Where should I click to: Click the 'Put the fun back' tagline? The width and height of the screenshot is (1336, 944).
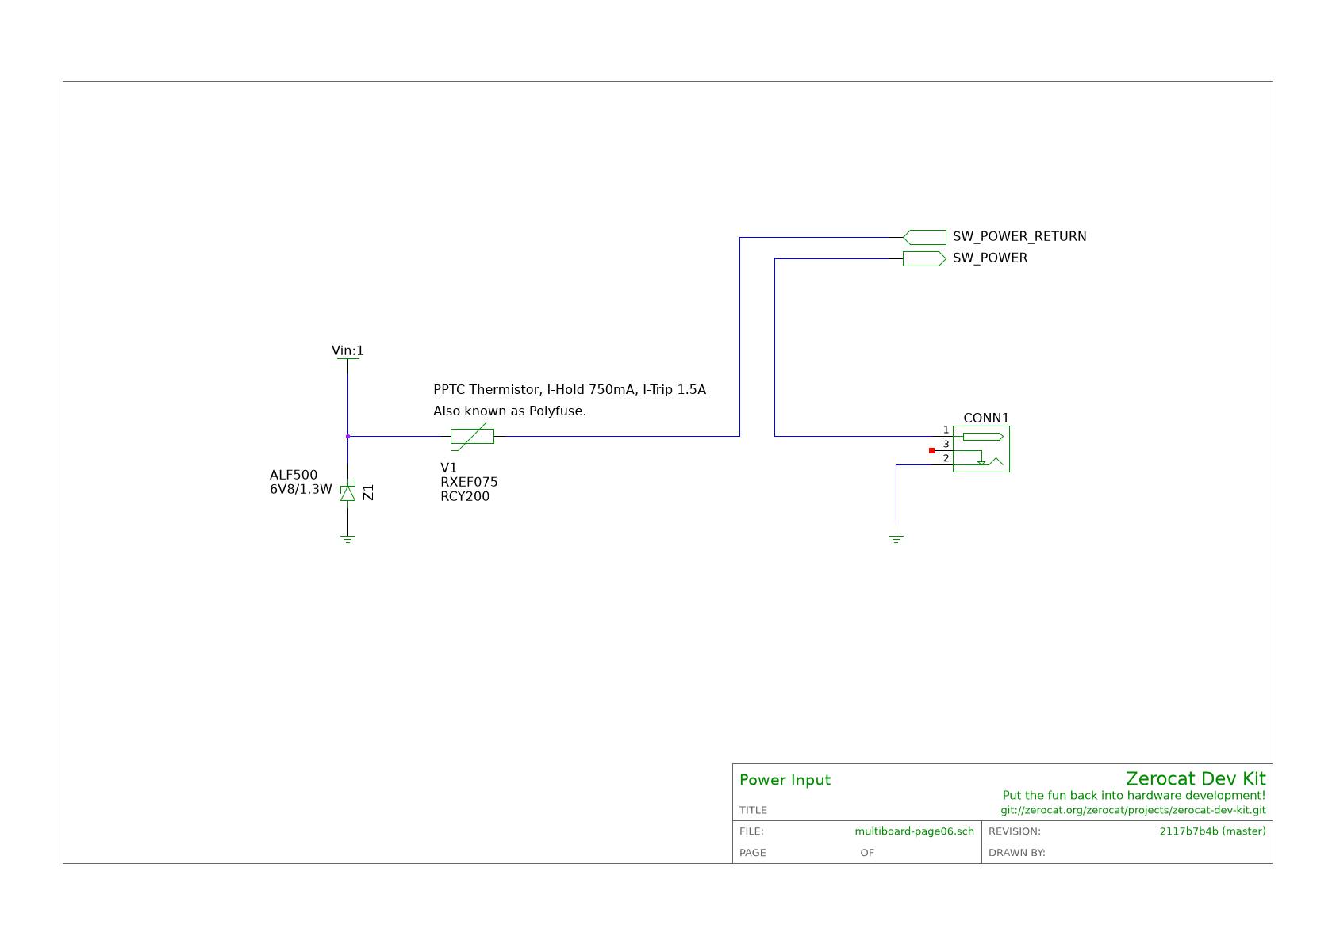click(x=1134, y=795)
